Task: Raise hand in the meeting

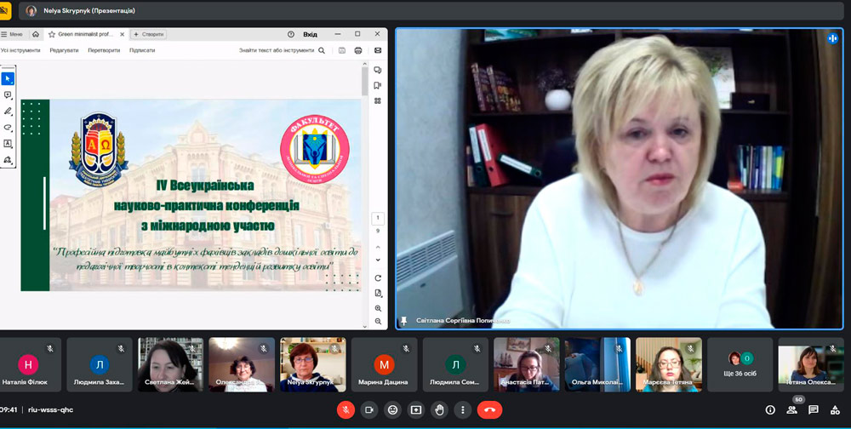Action: point(439,409)
